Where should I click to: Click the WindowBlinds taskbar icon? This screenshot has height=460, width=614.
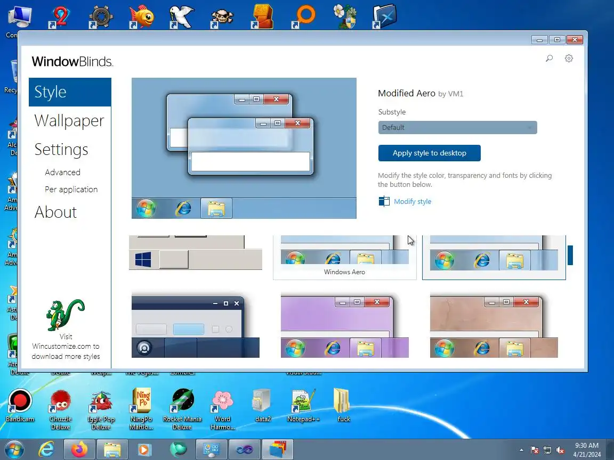[278, 449]
